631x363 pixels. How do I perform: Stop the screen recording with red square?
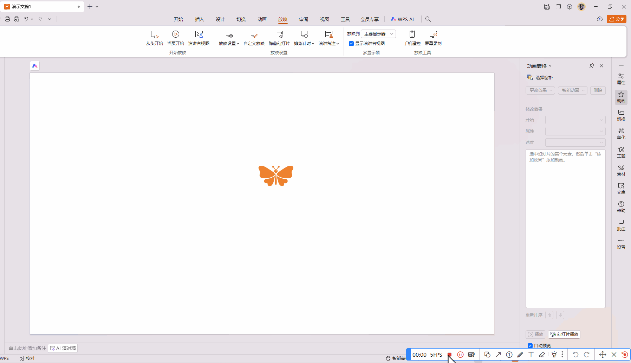click(x=449, y=355)
